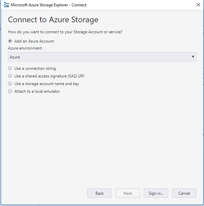Image resolution: width=204 pixels, height=206 pixels.
Task: Click the Back button
Action: [x=99, y=193]
